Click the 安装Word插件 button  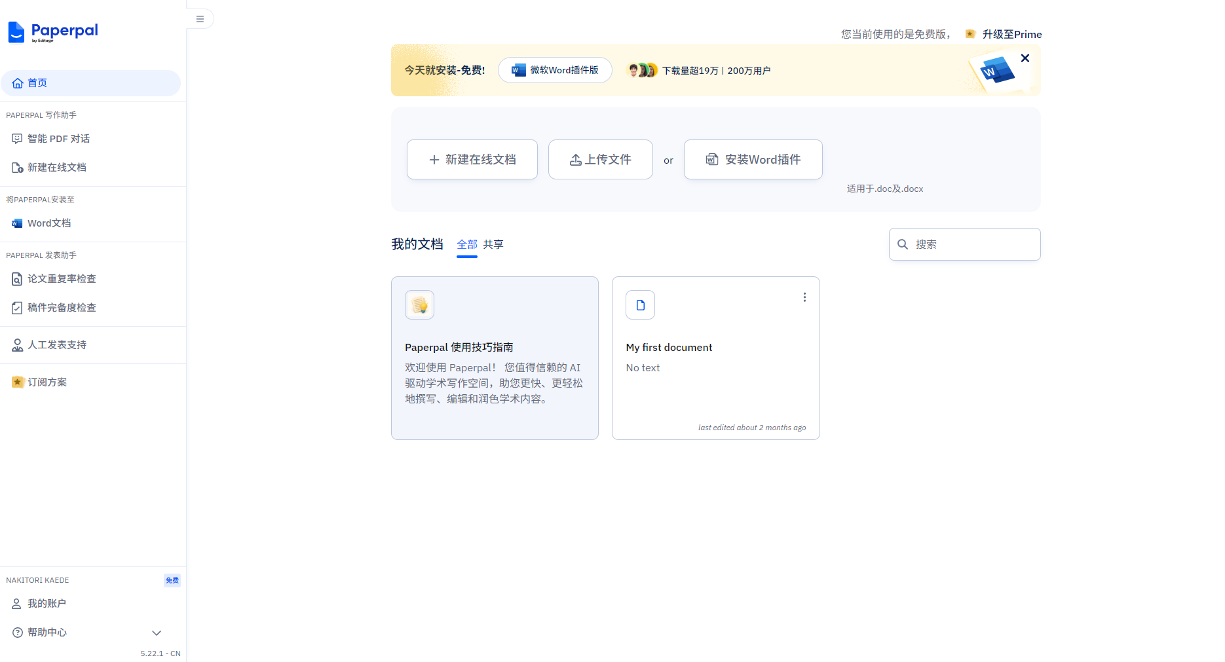coord(753,160)
